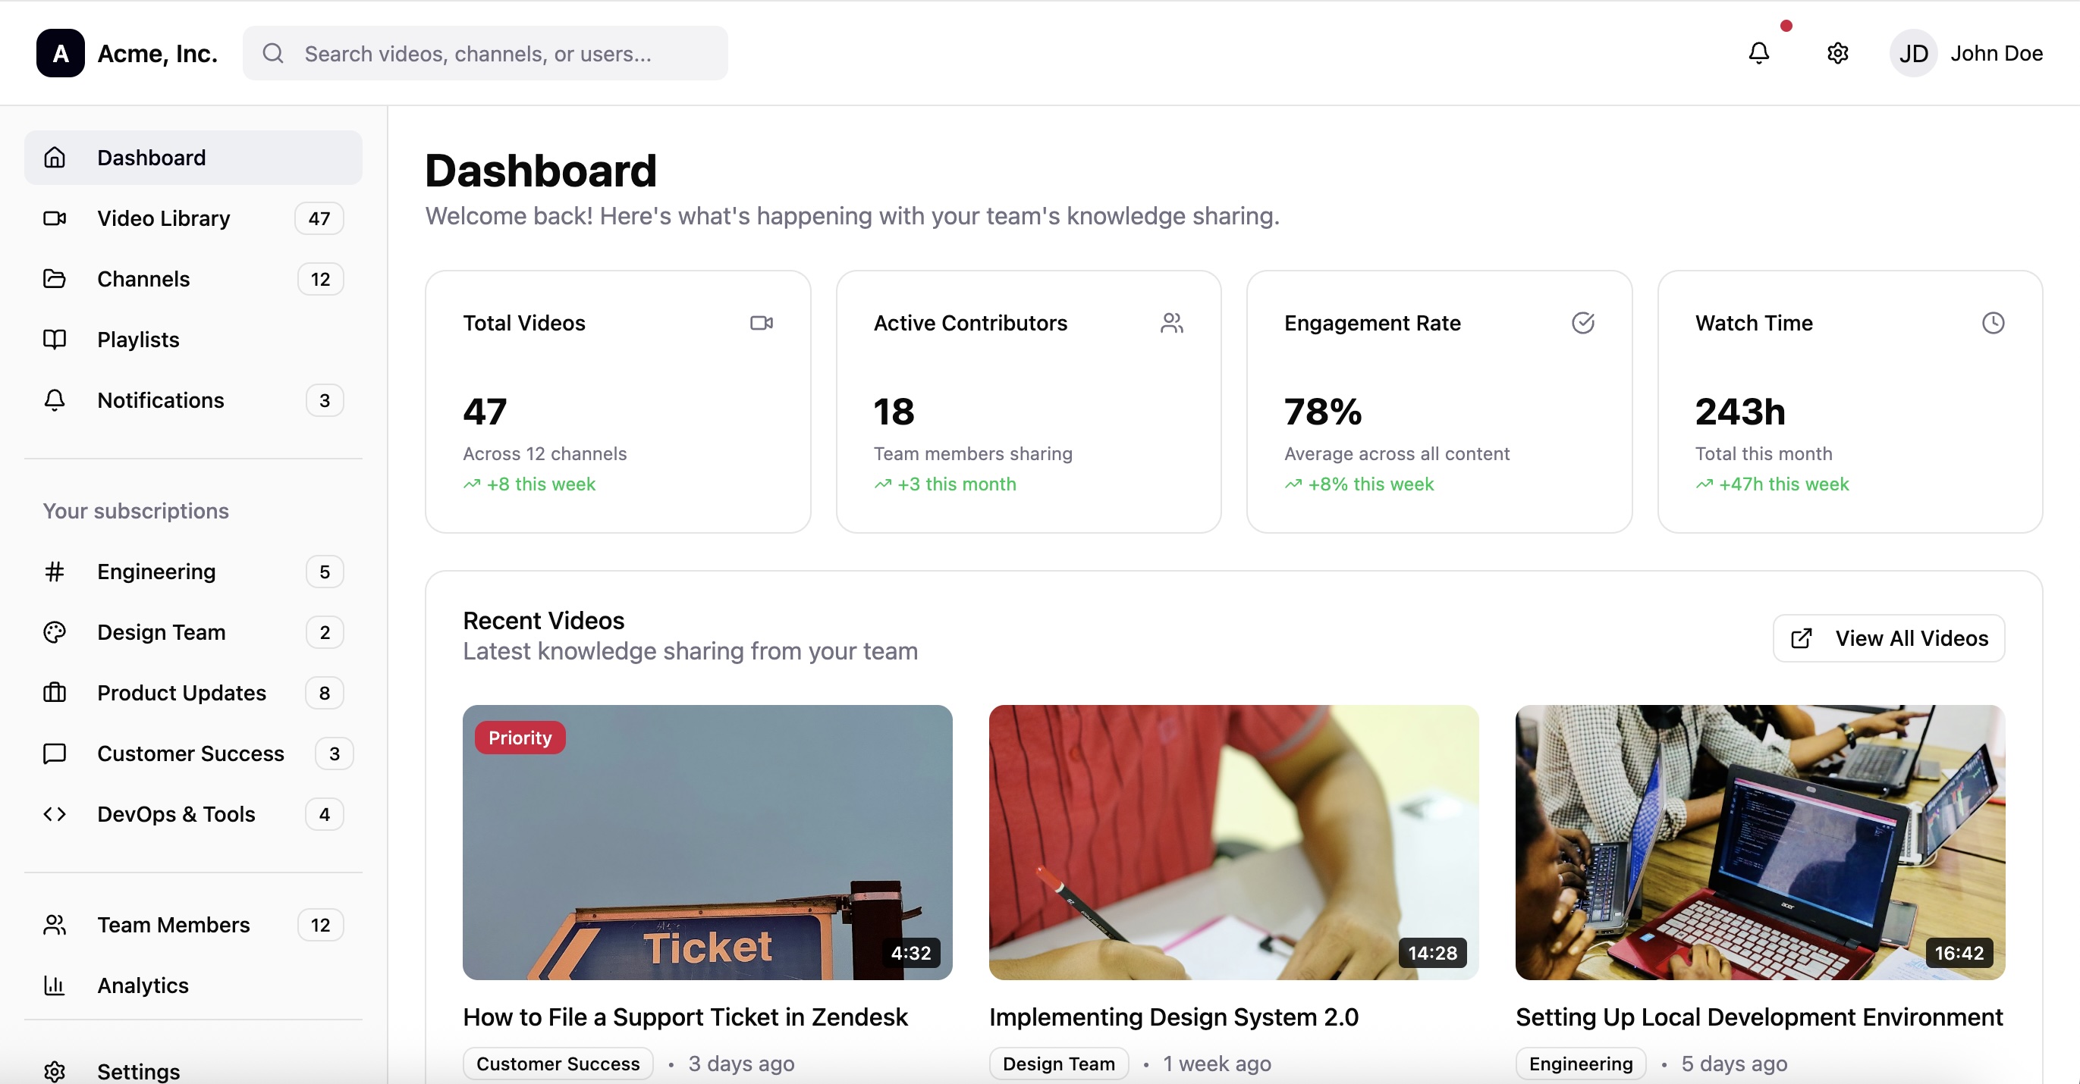The height and width of the screenshot is (1084, 2080).
Task: Click the people icon on Active Contributors card
Action: [x=1172, y=323]
